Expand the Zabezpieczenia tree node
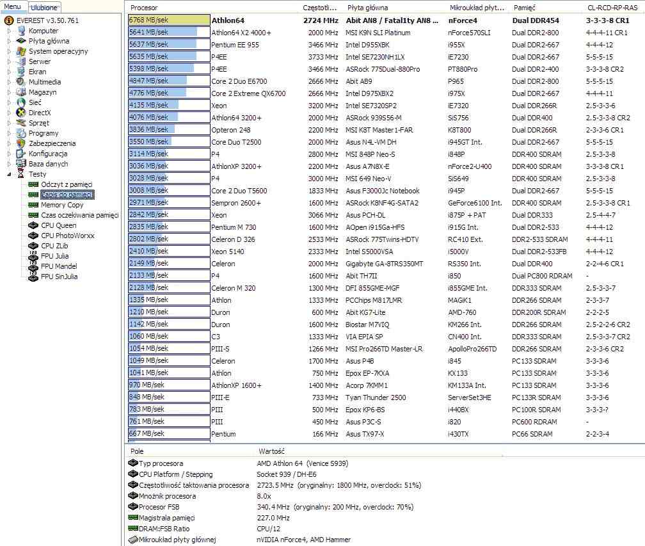This screenshot has height=546, width=645. [x=10, y=143]
